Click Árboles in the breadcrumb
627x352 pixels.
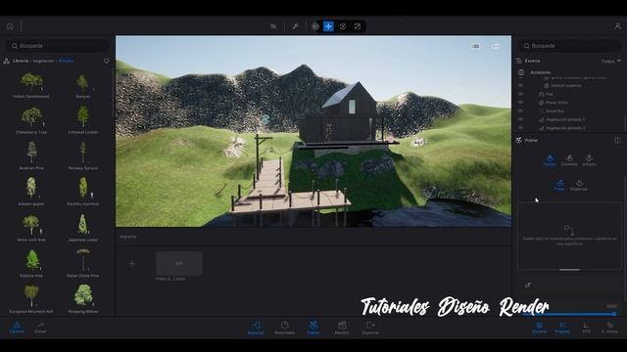67,61
